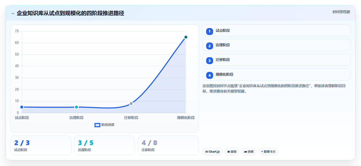
Task: Click the number 3 badge for 迁移阶段
Action: pos(210,61)
